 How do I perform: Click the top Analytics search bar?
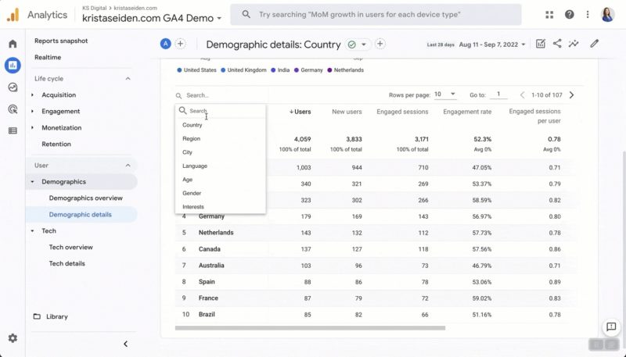click(376, 15)
